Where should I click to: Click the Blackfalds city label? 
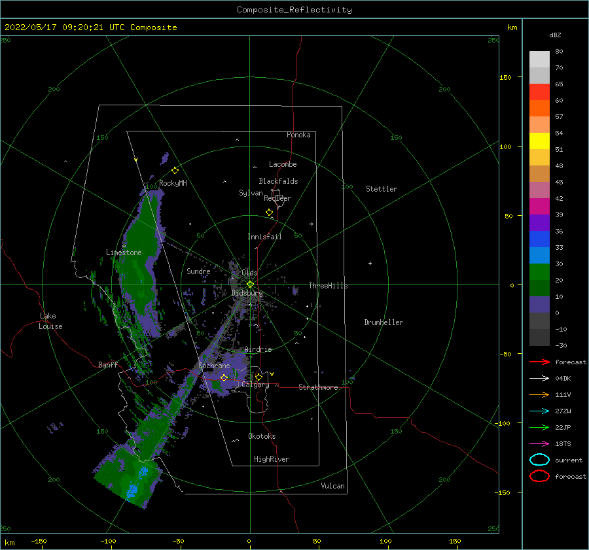point(278,181)
